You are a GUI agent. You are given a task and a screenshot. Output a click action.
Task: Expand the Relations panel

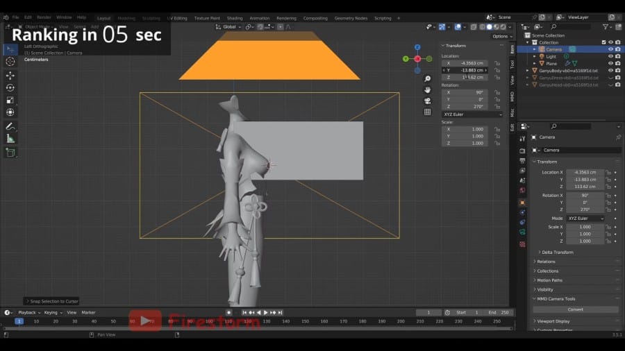[546, 262]
